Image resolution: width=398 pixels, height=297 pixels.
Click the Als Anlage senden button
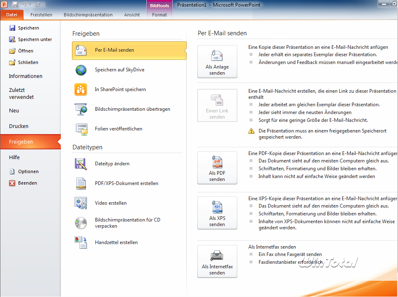[x=217, y=62]
